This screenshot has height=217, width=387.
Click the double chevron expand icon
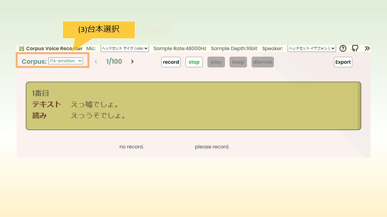tap(367, 48)
